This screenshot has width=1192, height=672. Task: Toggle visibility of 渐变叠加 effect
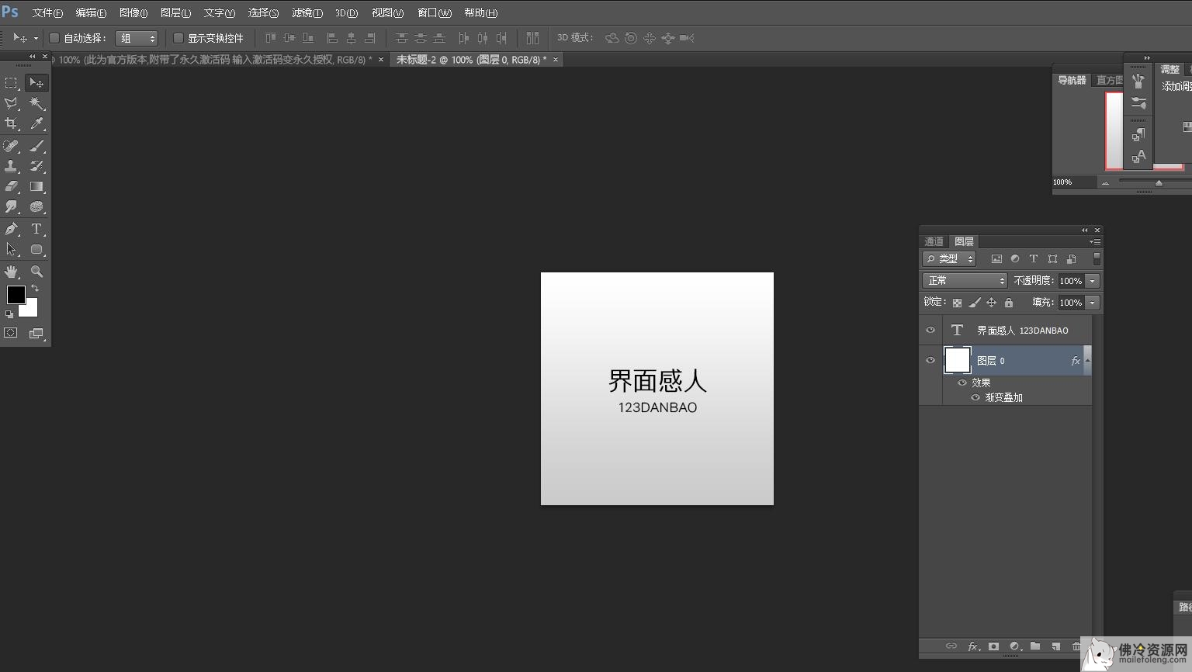click(975, 397)
